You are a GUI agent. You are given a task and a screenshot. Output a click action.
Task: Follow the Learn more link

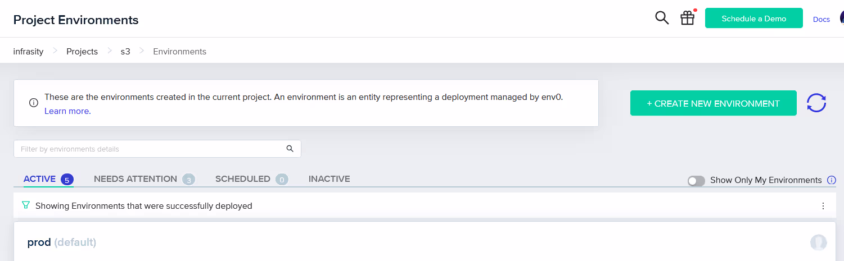click(x=67, y=111)
